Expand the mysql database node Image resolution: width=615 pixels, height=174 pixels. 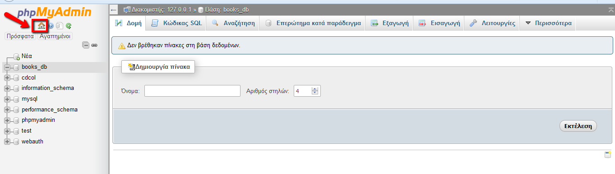(x=7, y=99)
